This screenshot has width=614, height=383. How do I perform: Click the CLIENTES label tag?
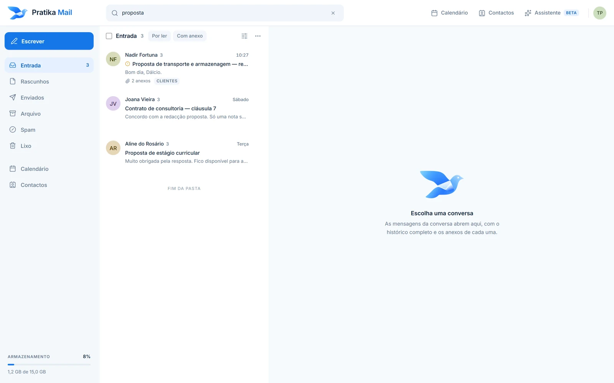[x=167, y=81]
